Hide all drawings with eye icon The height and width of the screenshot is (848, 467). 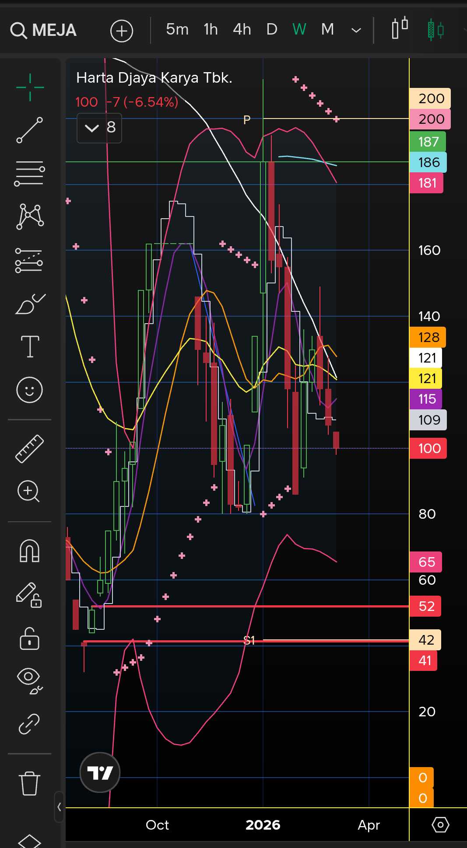[30, 680]
